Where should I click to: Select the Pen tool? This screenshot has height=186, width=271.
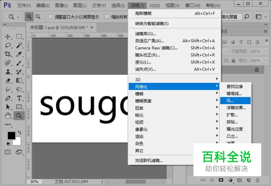point(8,98)
